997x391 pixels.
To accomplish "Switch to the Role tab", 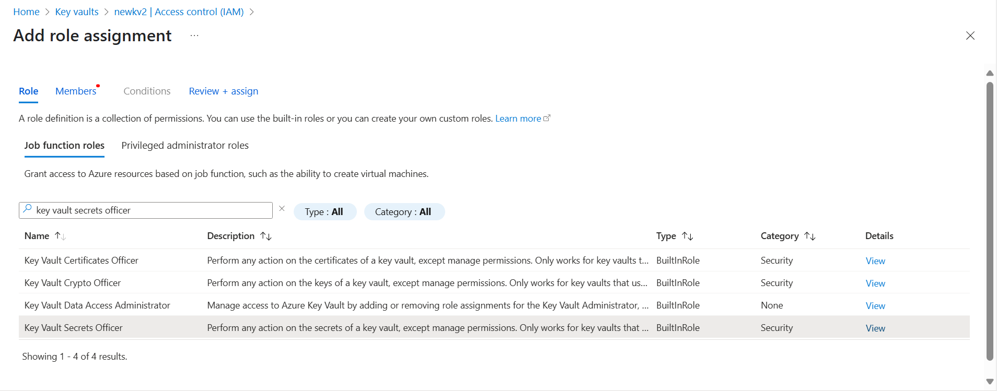I will pyautogui.click(x=28, y=91).
